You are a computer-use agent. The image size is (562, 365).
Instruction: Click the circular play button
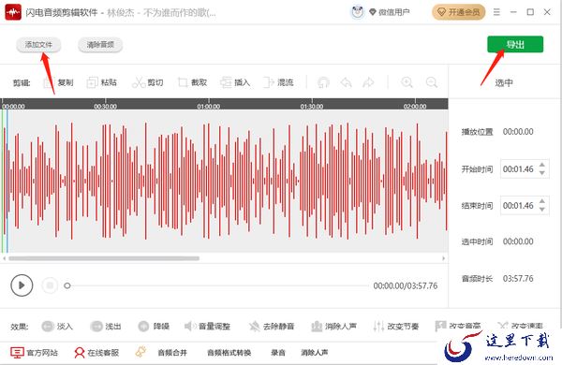pyautogui.click(x=22, y=285)
